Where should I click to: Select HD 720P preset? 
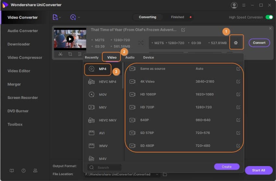[x=184, y=107]
